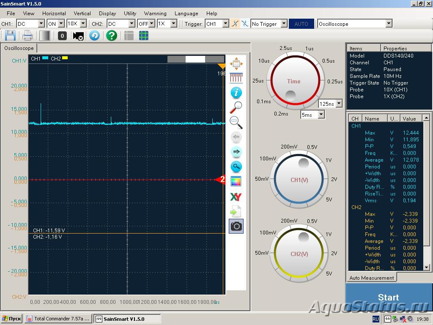The height and width of the screenshot is (325, 433).
Task: Click the CH2(V) voltage knob
Action: pos(299,254)
